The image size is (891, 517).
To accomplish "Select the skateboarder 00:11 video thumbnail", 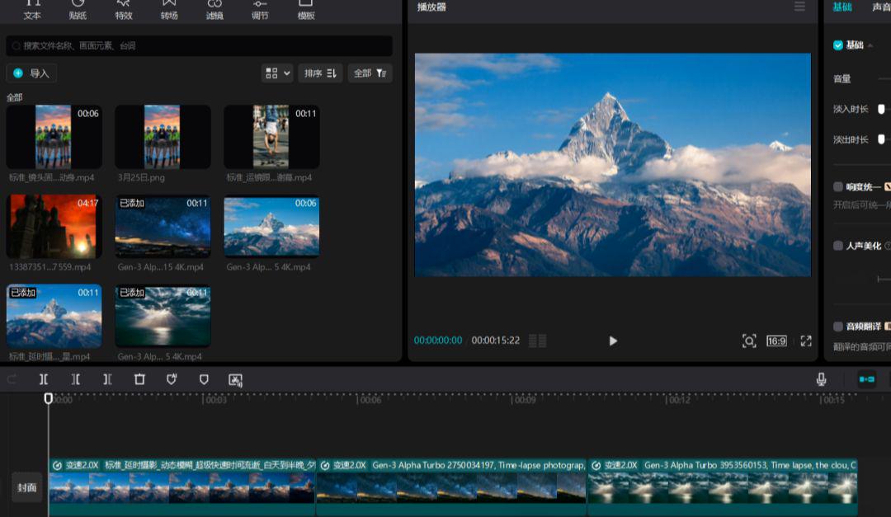I will tap(271, 137).
